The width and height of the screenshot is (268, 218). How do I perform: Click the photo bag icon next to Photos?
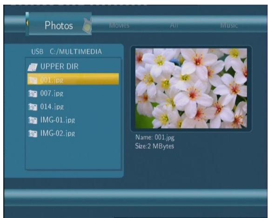(x=87, y=26)
